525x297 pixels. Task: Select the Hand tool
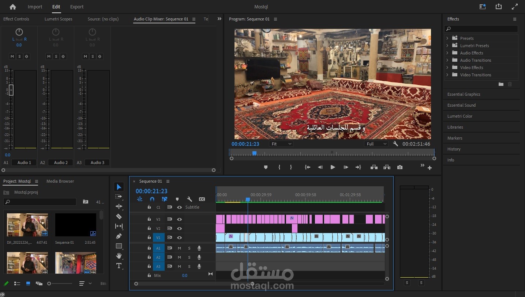pyautogui.click(x=119, y=256)
